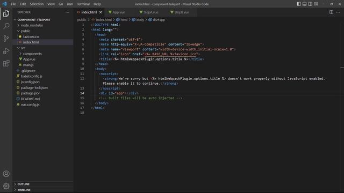Click the div#app breadcrumb
344x193 pixels.
(x=159, y=20)
